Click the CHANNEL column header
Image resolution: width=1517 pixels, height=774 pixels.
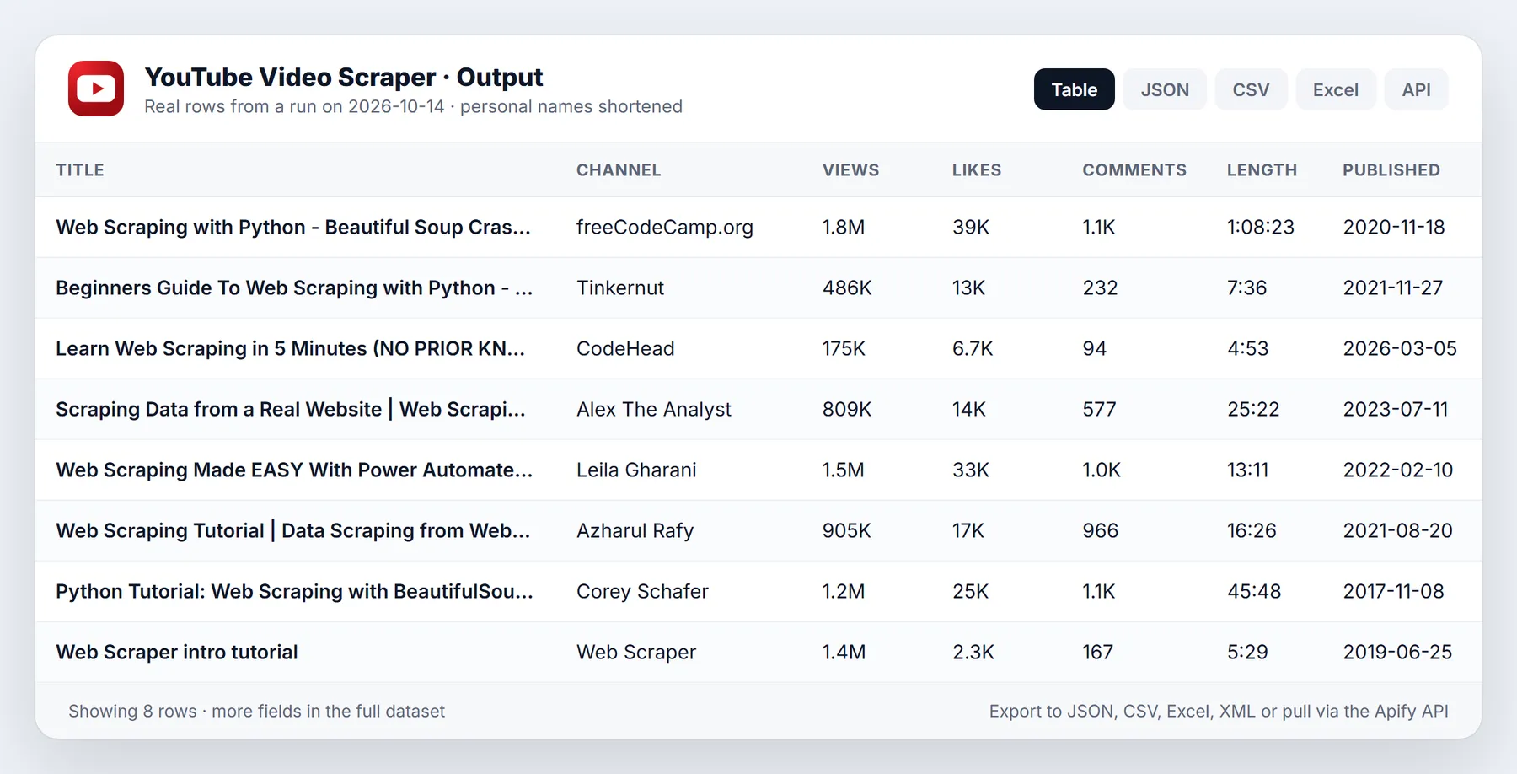tap(619, 170)
